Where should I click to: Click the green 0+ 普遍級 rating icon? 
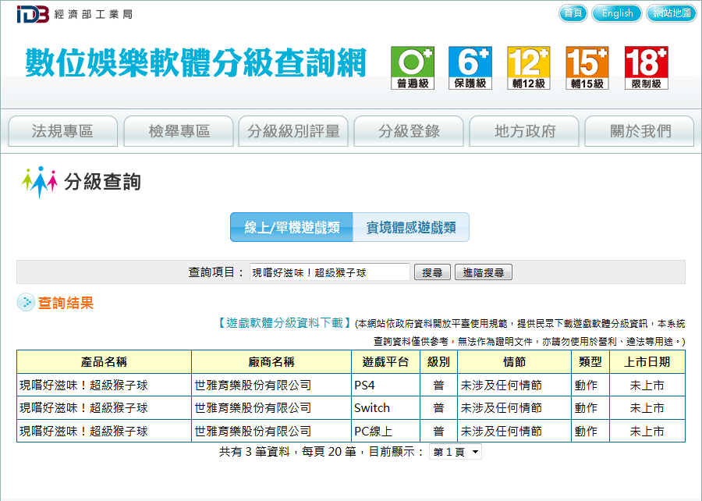click(x=413, y=68)
